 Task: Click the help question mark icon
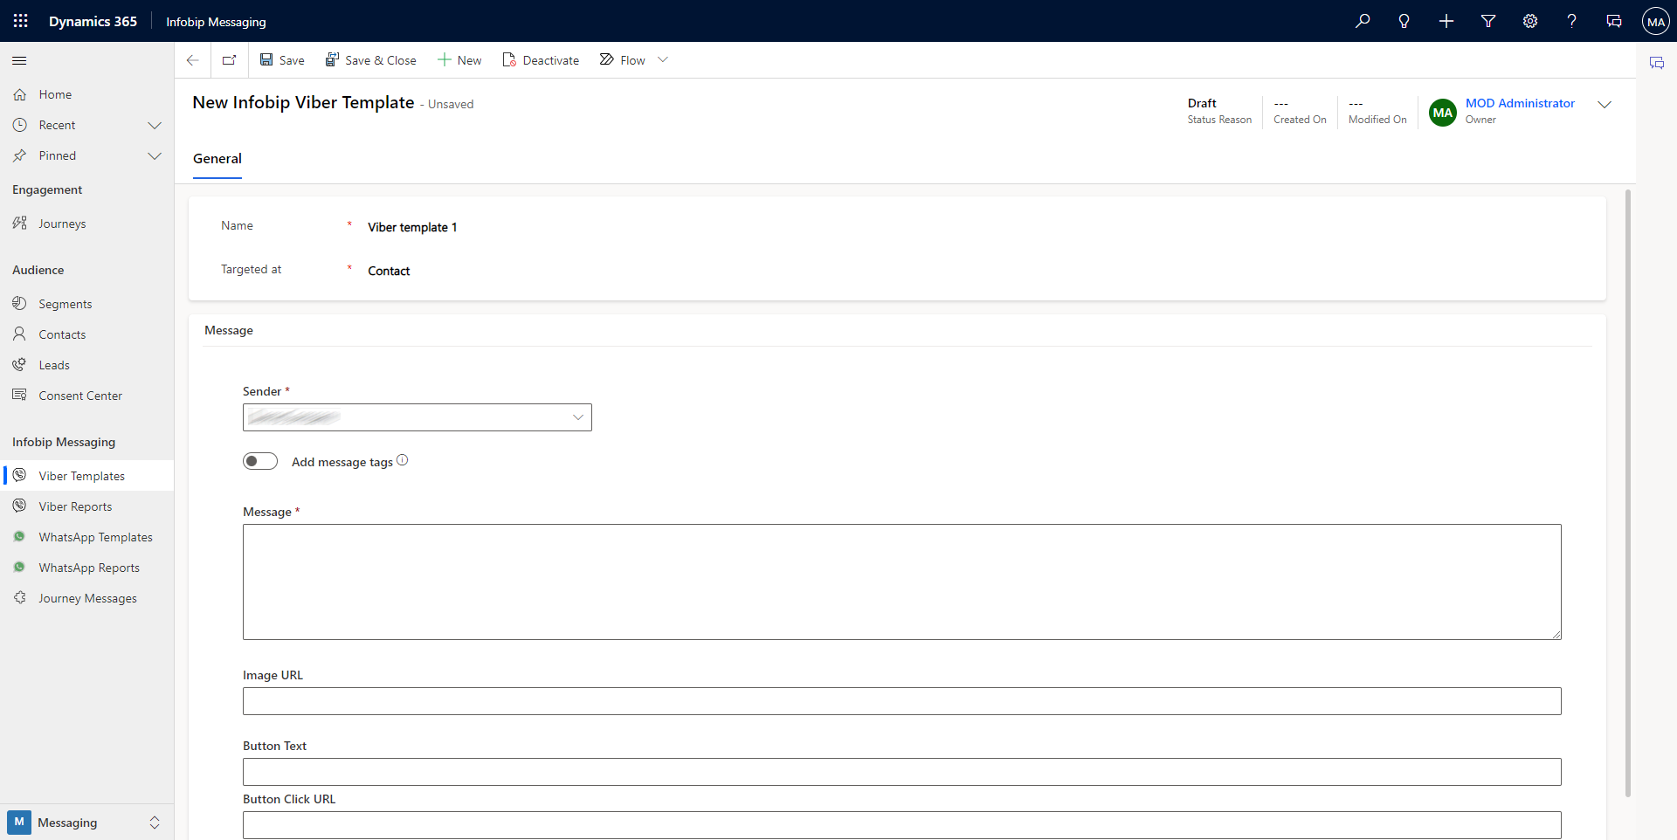tap(1572, 21)
